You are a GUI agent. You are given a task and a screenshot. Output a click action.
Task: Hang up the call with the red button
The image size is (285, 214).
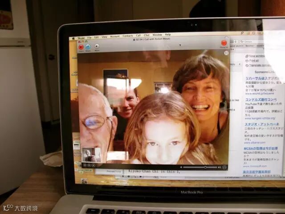point(224,43)
